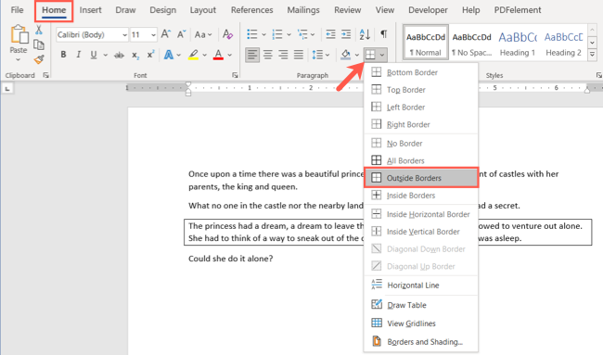Open highlight color dropdown arrow

205,56
